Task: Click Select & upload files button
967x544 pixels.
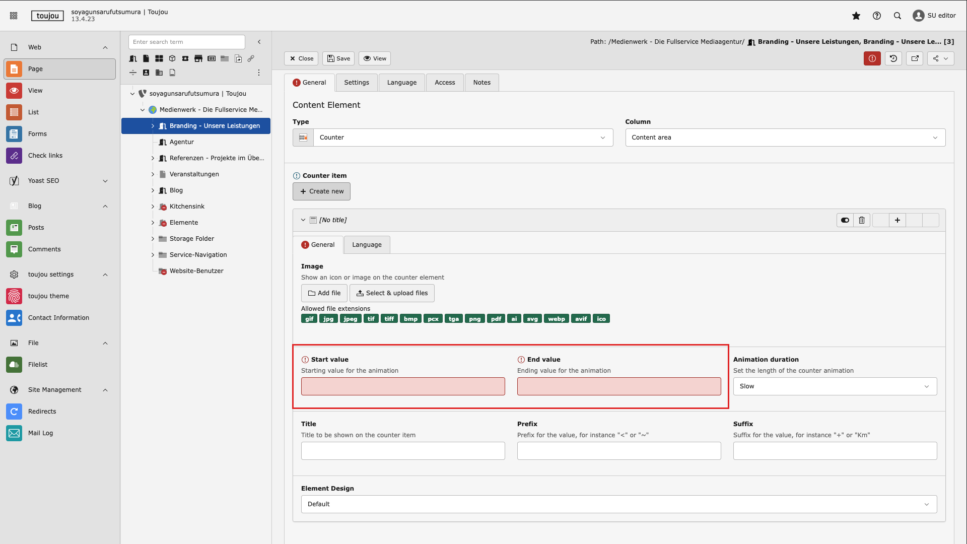Action: pos(392,293)
